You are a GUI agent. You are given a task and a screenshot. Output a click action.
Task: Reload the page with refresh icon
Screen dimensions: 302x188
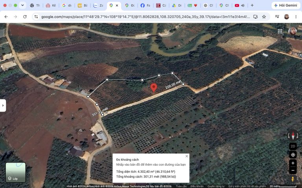25,17
